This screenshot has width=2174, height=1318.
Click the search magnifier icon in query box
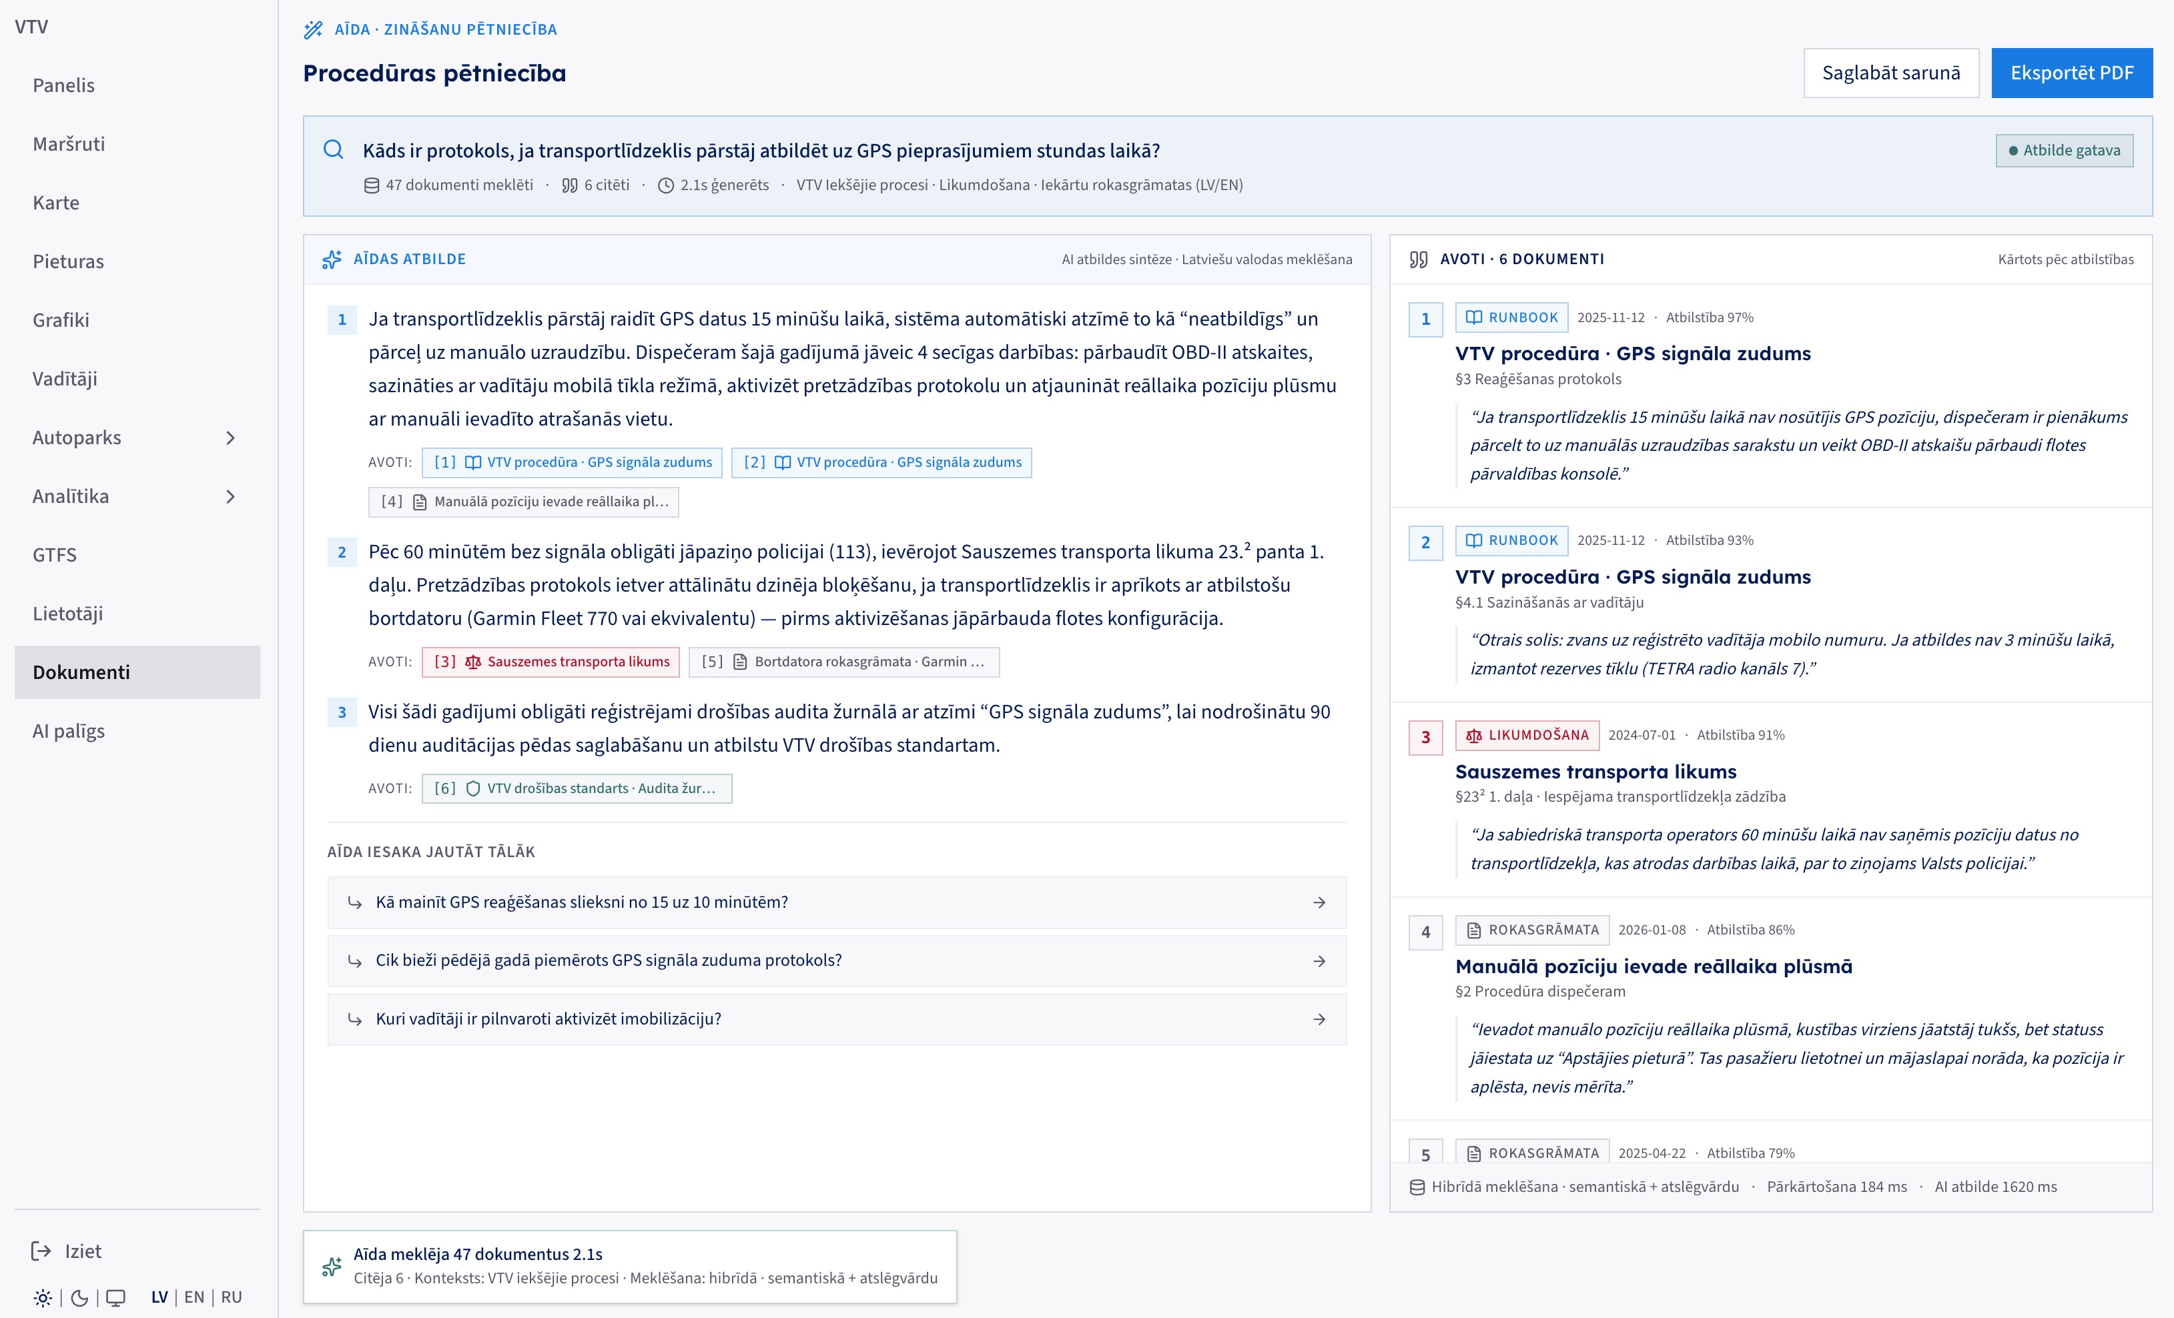point(334,150)
